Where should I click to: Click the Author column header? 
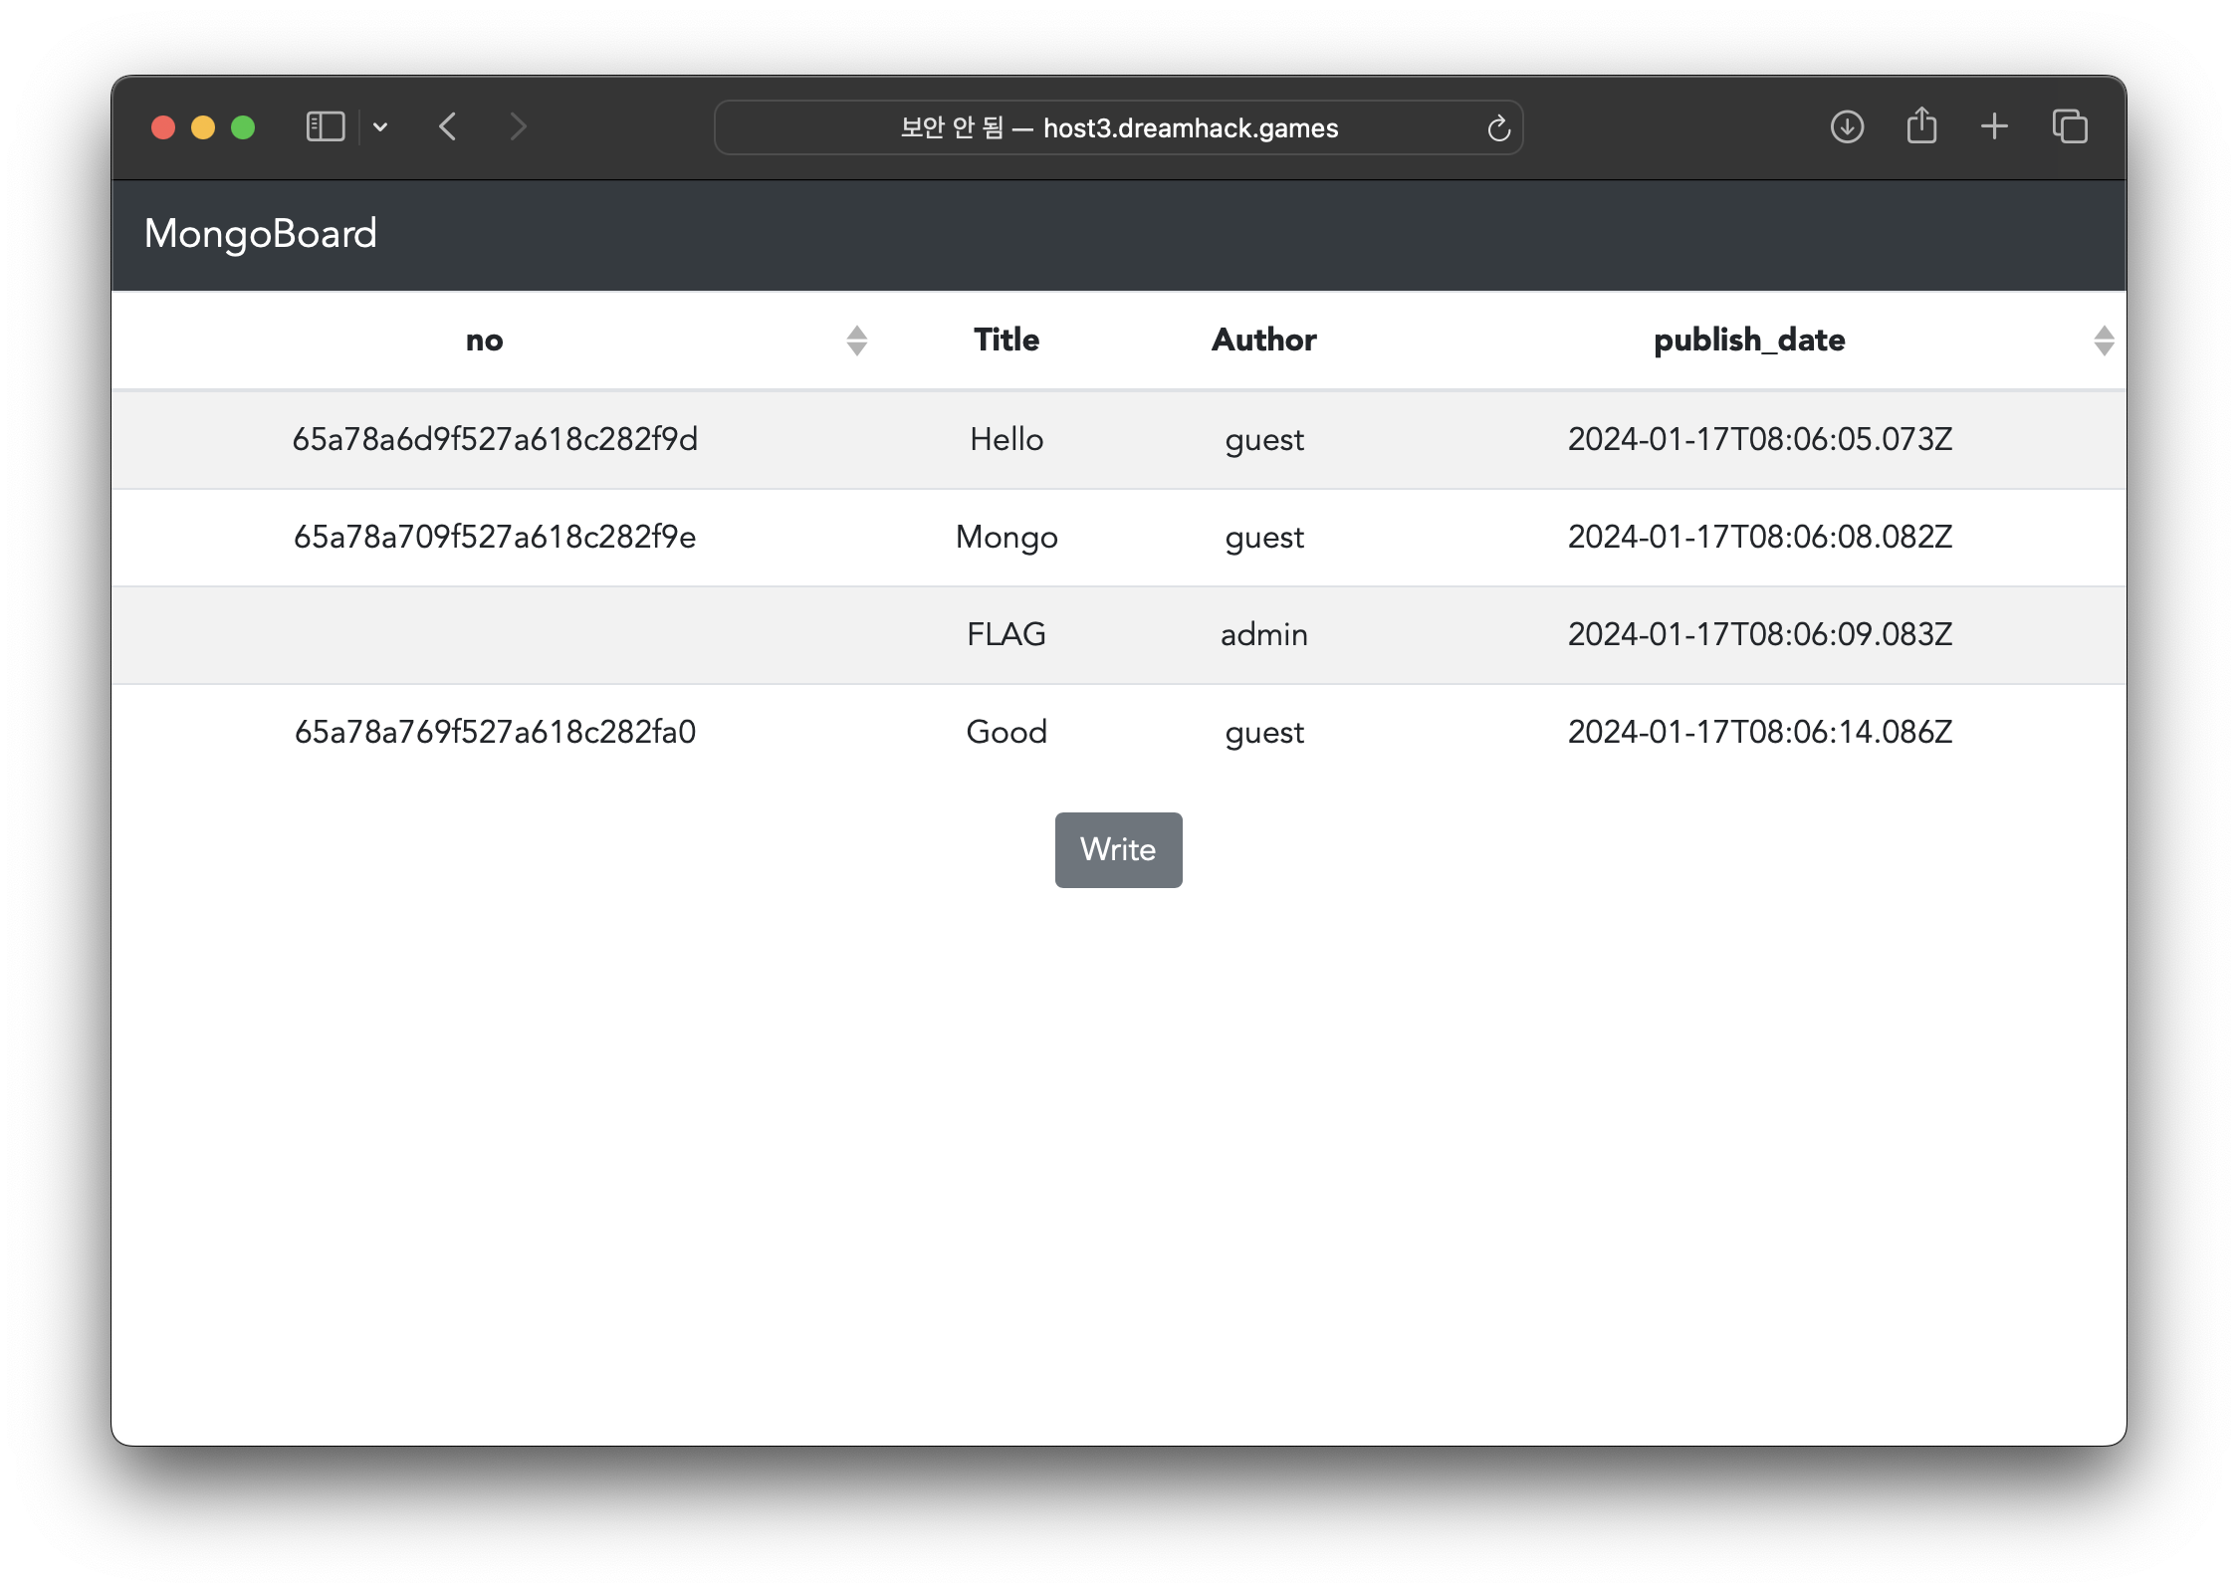point(1263,340)
